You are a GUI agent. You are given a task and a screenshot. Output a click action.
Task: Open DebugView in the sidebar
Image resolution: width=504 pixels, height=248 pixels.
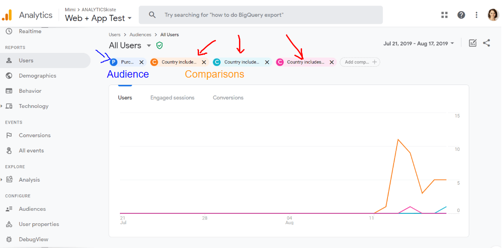(x=33, y=239)
